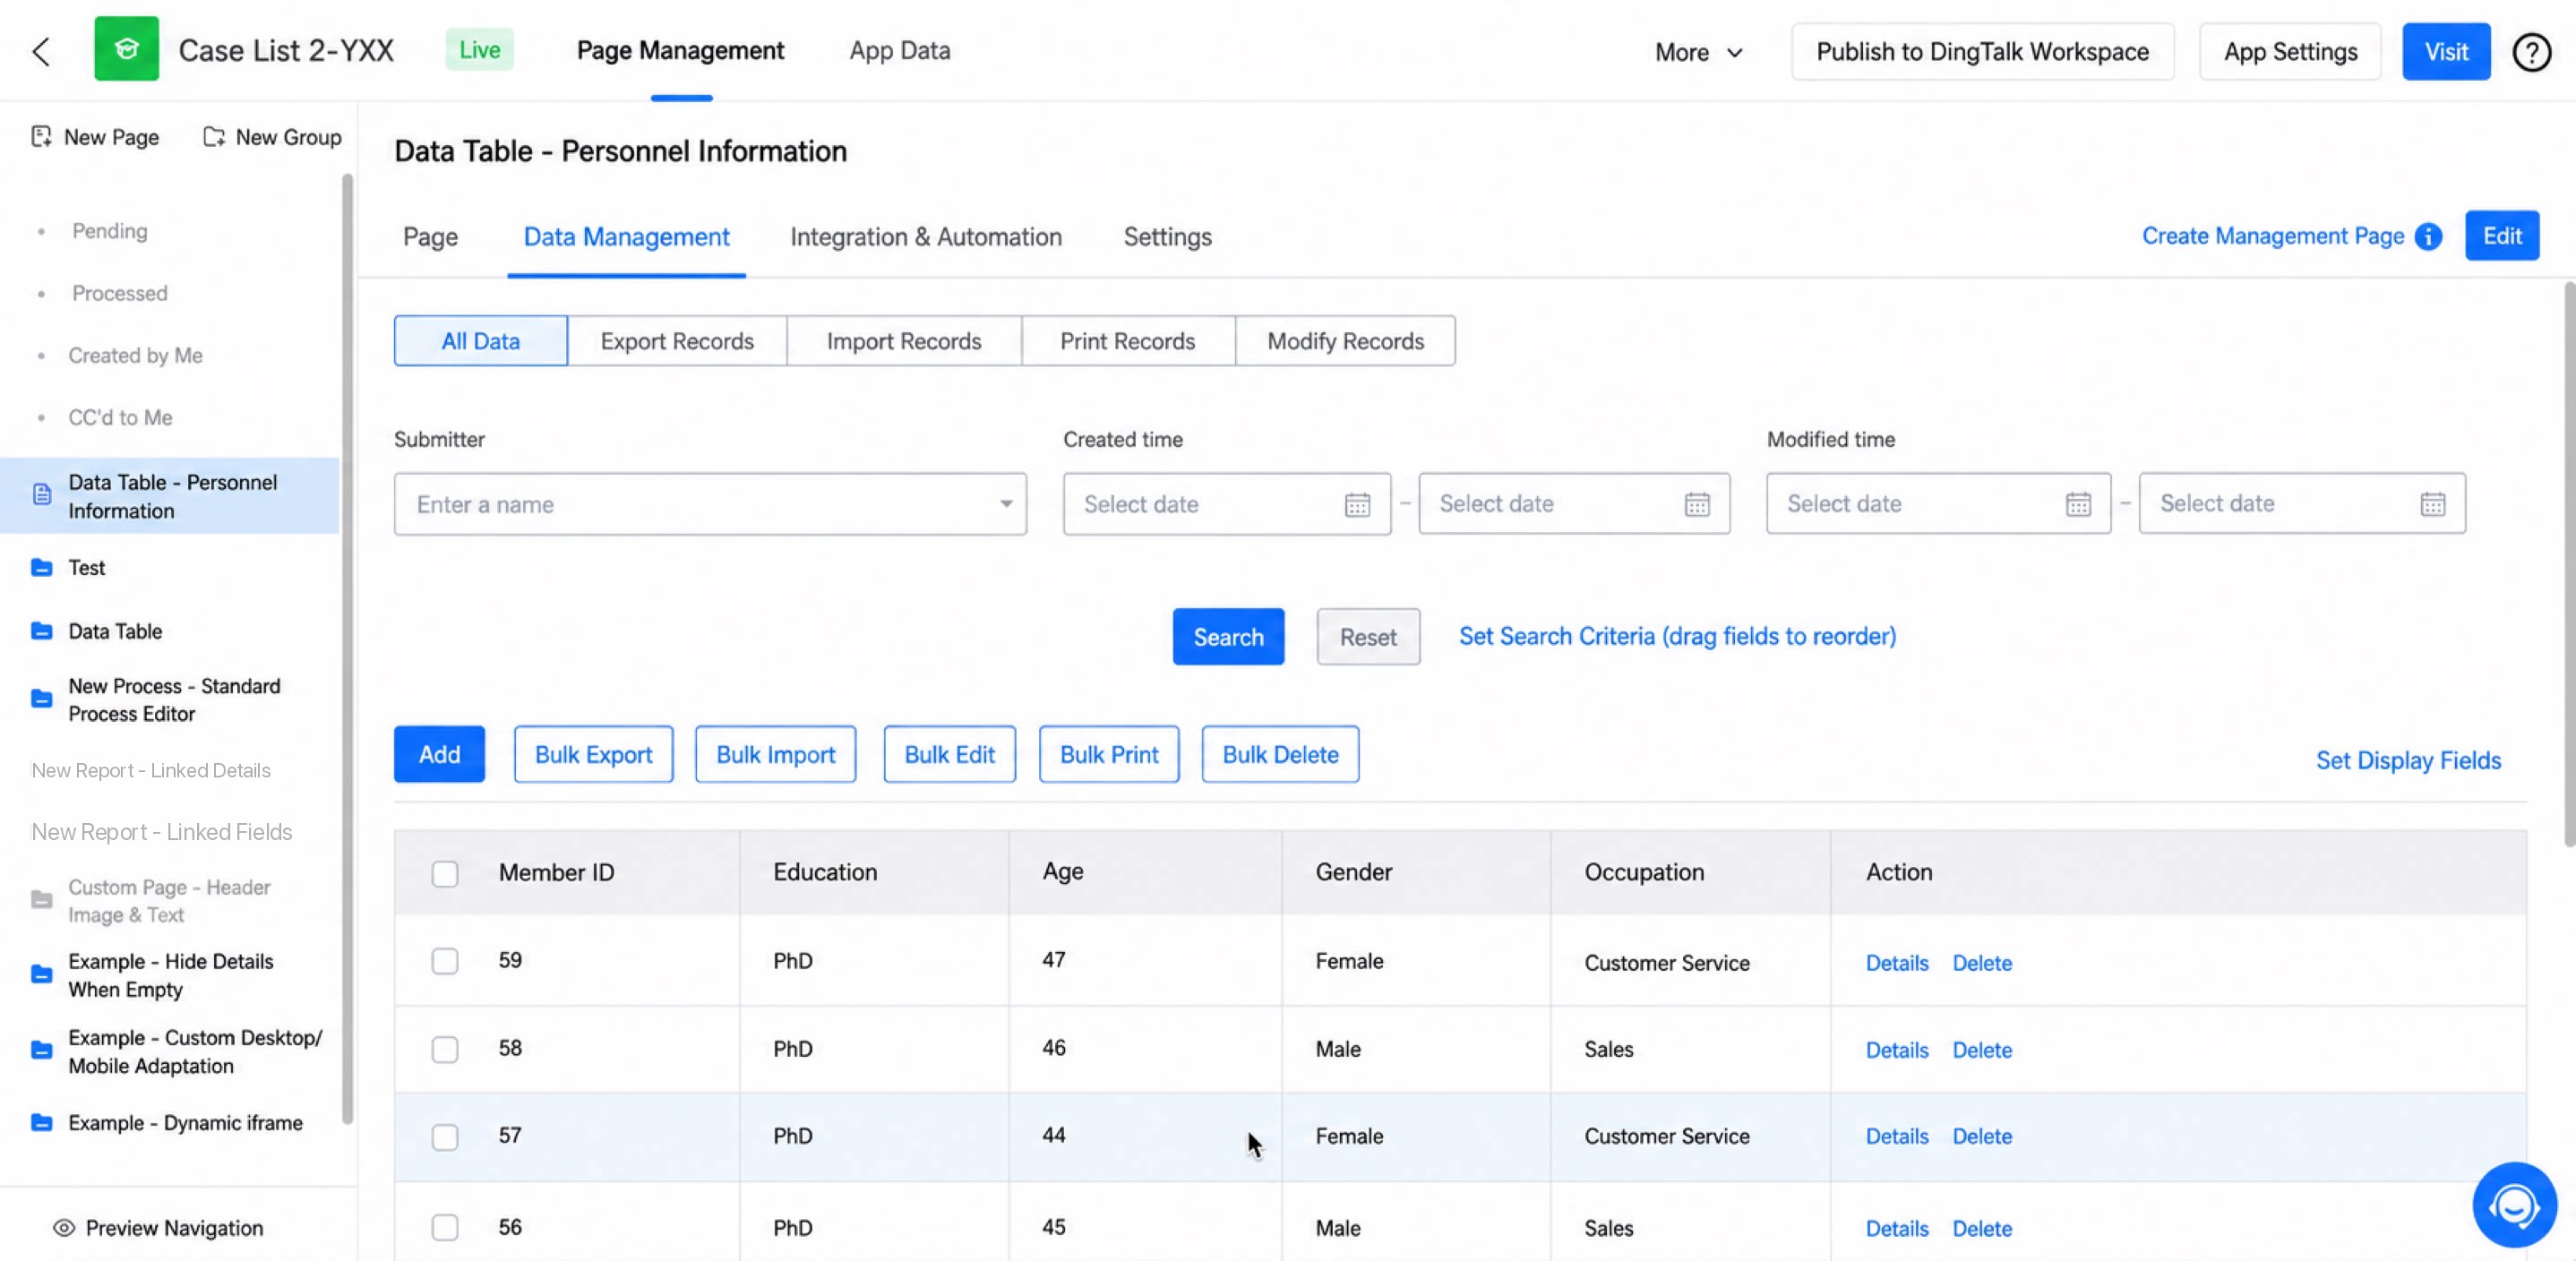Select the checkbox for Member ID 57

click(x=445, y=1137)
